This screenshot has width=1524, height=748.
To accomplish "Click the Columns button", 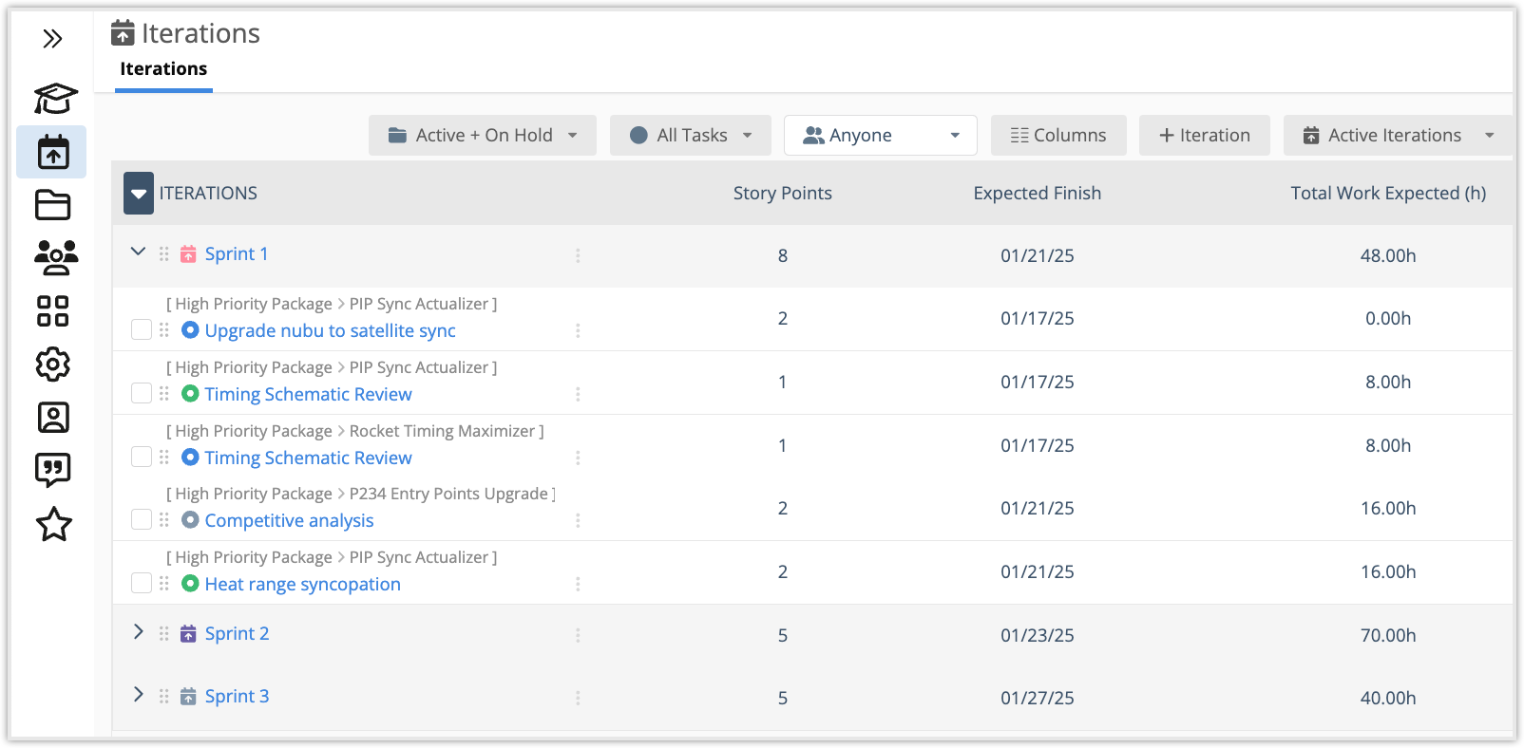I will coord(1058,136).
